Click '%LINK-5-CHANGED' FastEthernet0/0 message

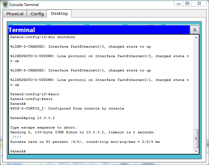[80, 47]
